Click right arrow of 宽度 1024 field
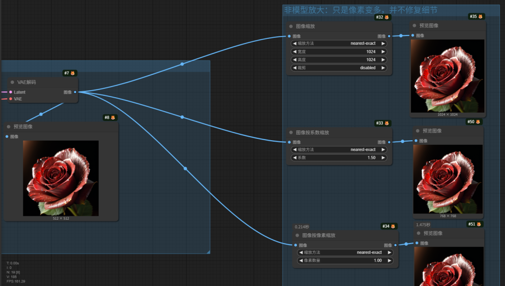This screenshot has height=286, width=505. tap(383, 51)
